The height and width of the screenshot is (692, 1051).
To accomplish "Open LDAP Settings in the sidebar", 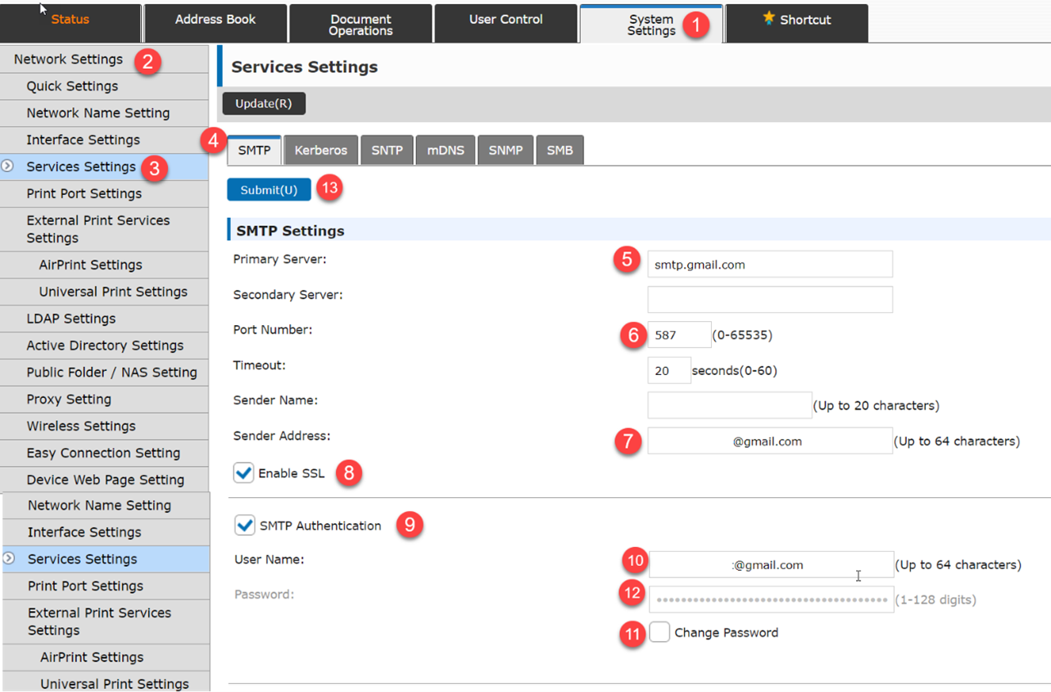I will coord(104,319).
